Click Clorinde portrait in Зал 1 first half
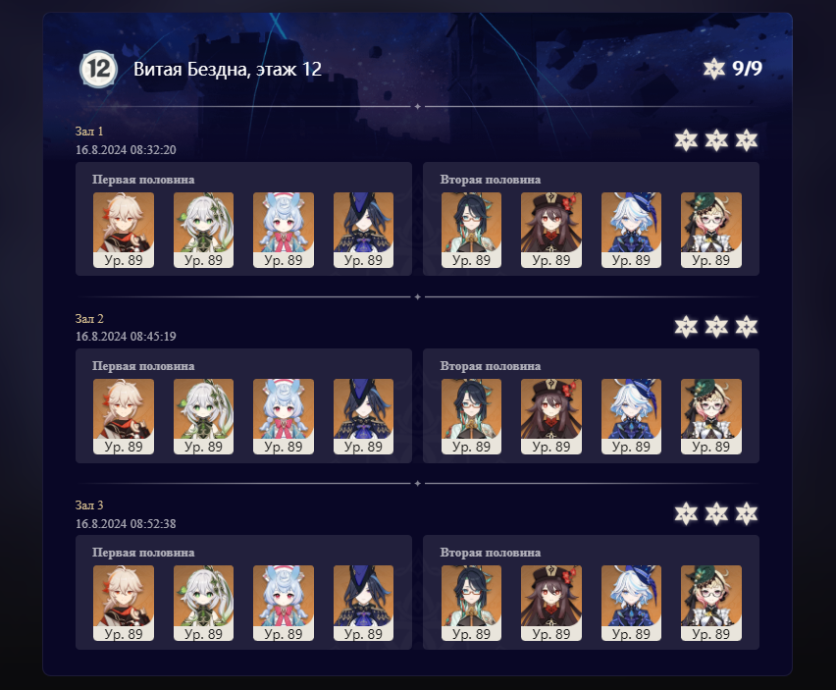Viewport: 836px width, 690px height. (x=363, y=230)
